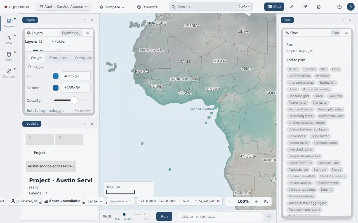358x223 pixels.
Task: Add Validate topology step to plan
Action: pyautogui.click(x=302, y=190)
